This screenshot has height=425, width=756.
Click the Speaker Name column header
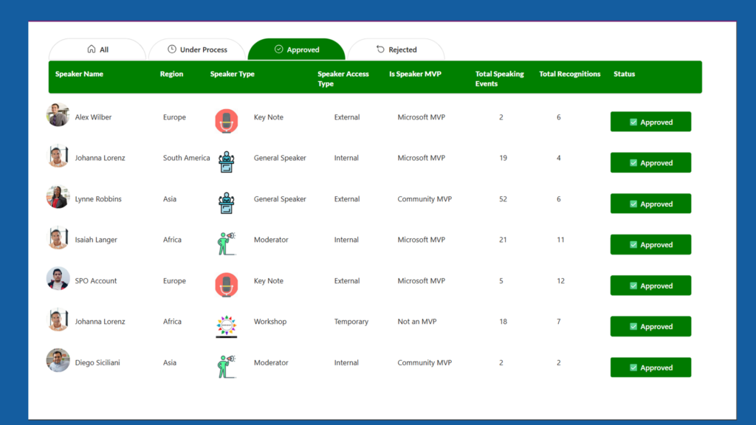[79, 74]
